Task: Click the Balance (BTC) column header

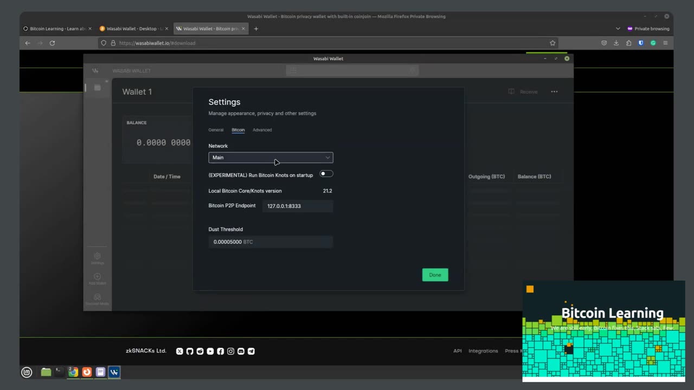Action: point(534,177)
